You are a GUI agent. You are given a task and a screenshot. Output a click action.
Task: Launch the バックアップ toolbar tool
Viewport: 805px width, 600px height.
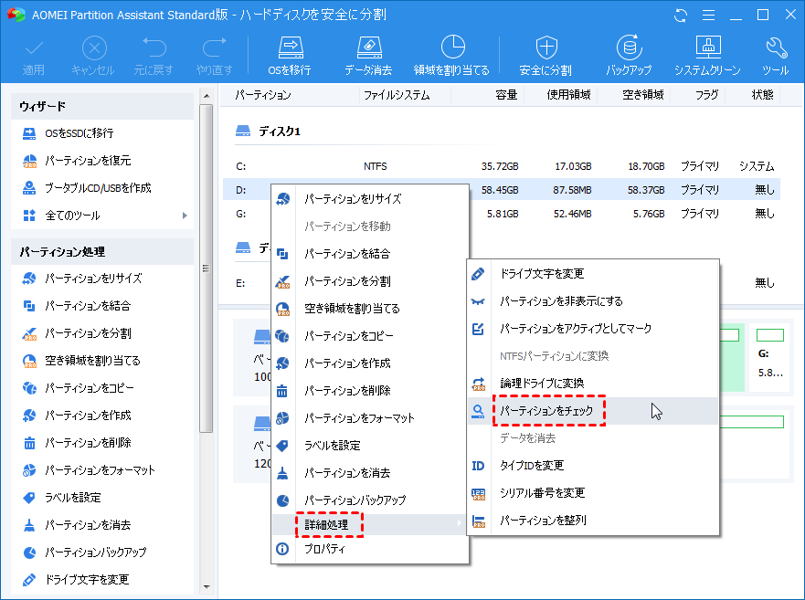tap(629, 56)
